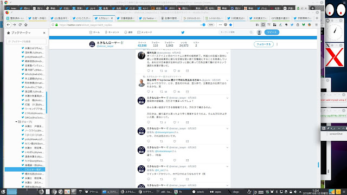Viewport: 347px width, 195px height.
Task: Click the page scrollbar in the Firefox window
Action: (318, 165)
